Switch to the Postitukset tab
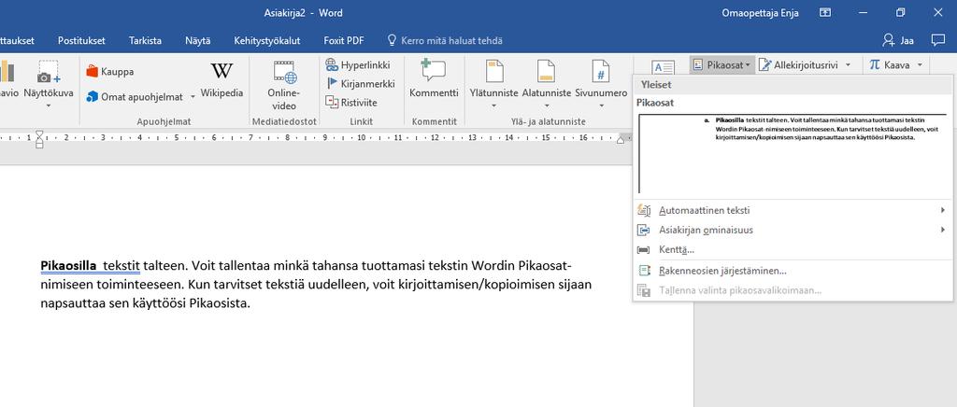The image size is (957, 407). [x=81, y=41]
